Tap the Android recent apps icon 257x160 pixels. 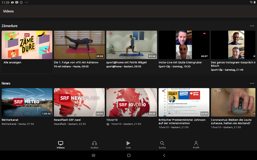pyautogui.click(x=93, y=155)
